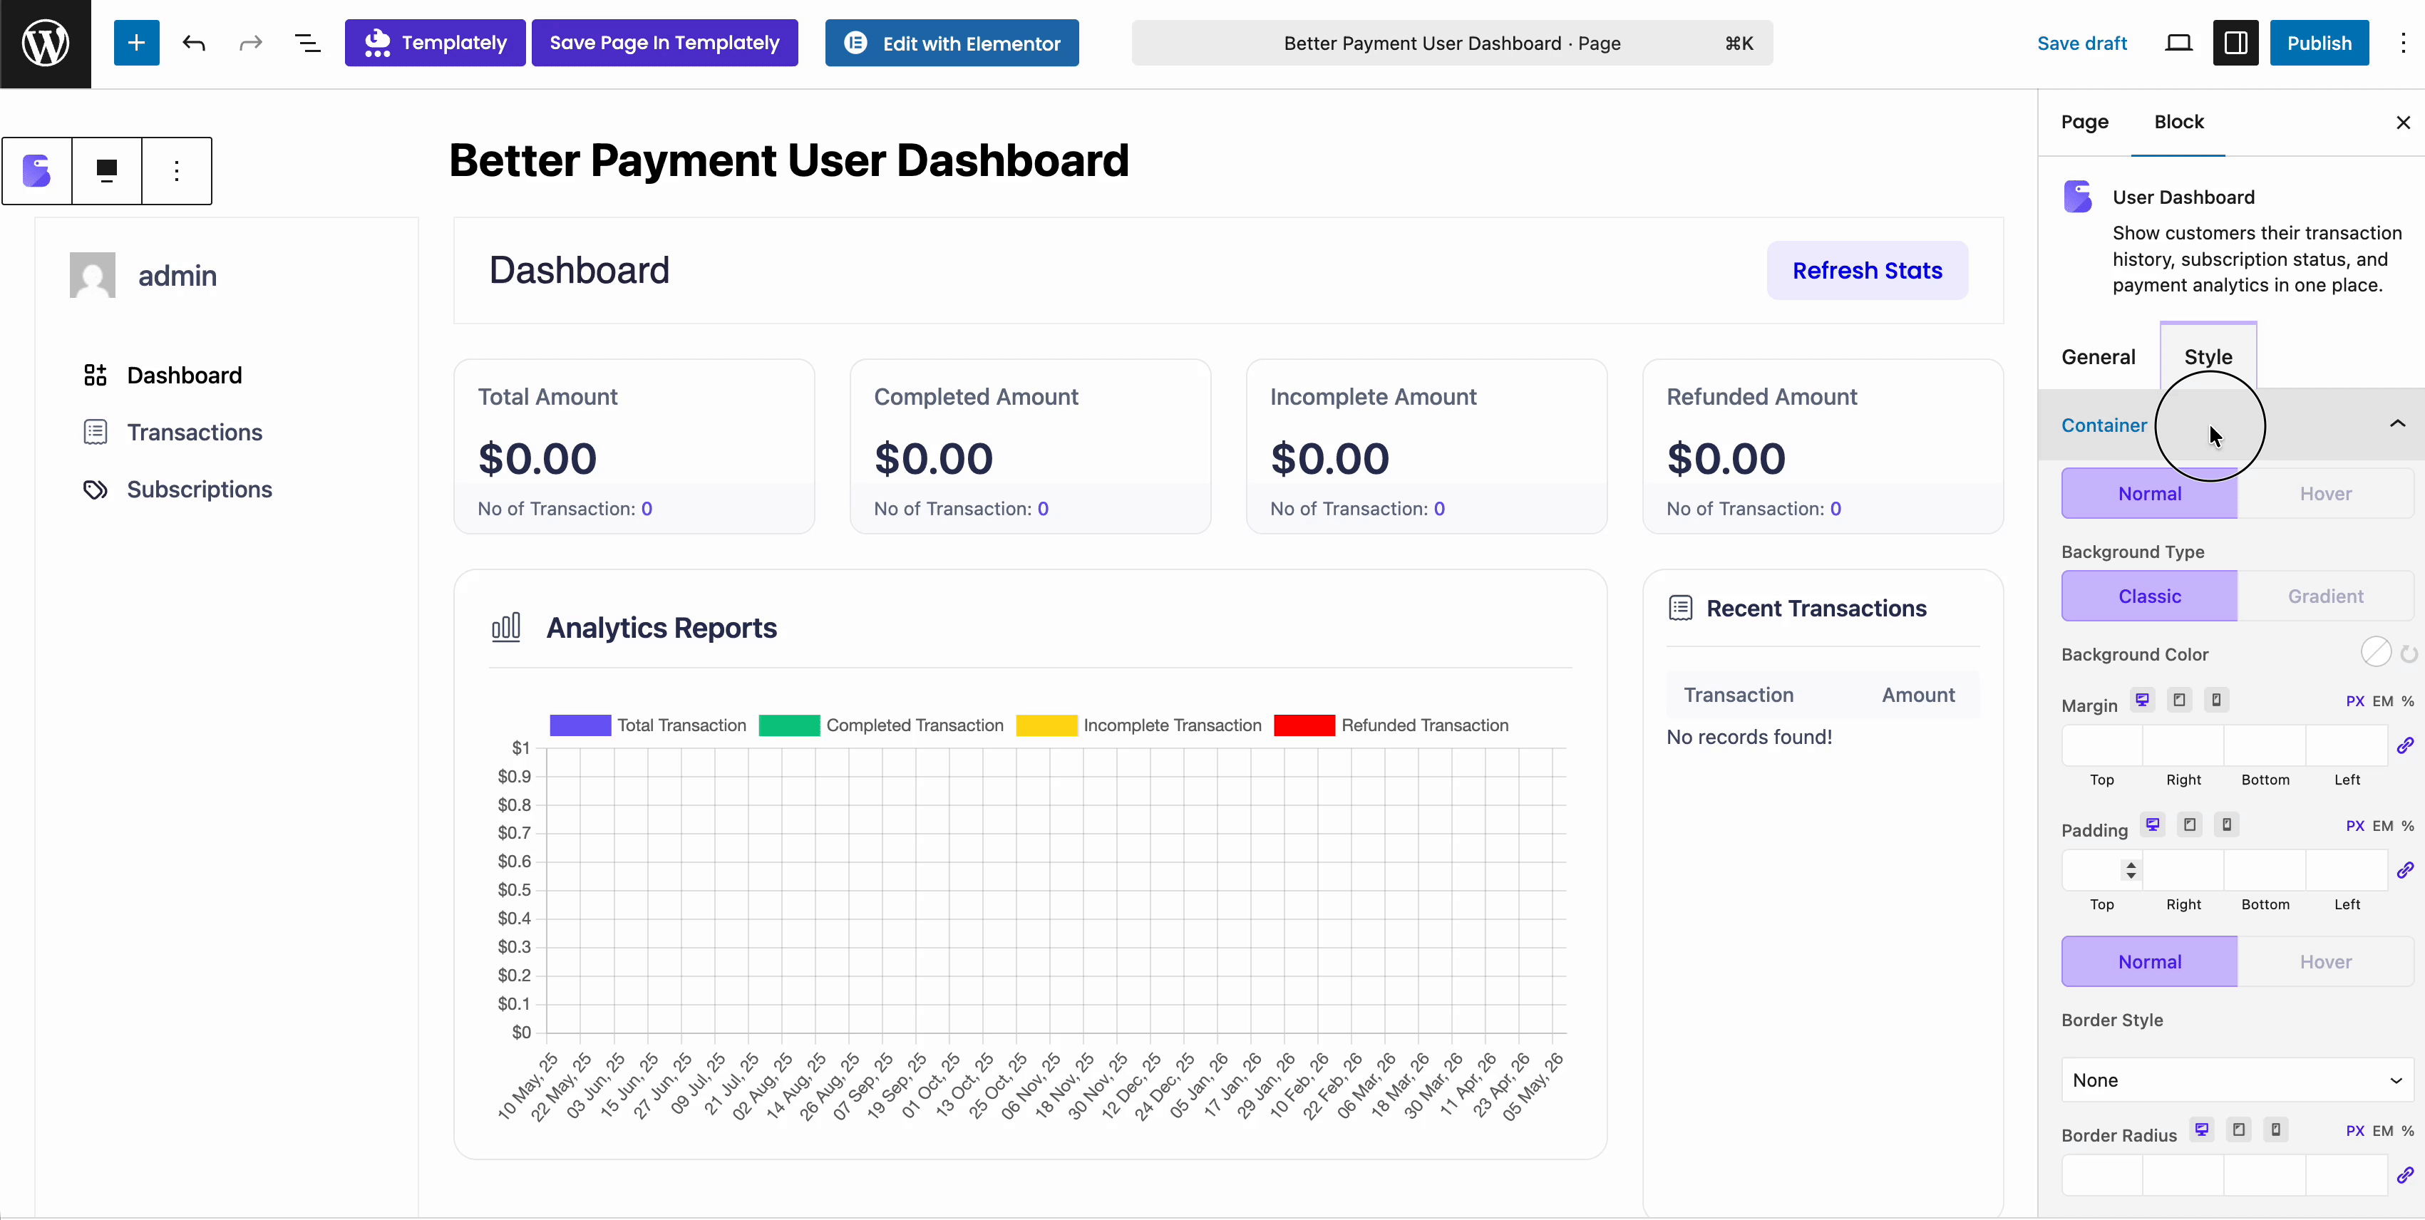The width and height of the screenshot is (2425, 1220).
Task: Click the 'No records found!' text
Action: point(1749,737)
